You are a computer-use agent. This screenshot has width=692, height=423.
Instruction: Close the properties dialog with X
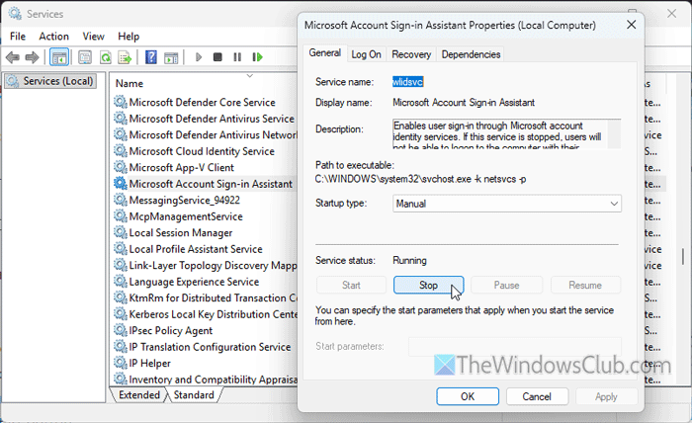click(632, 25)
